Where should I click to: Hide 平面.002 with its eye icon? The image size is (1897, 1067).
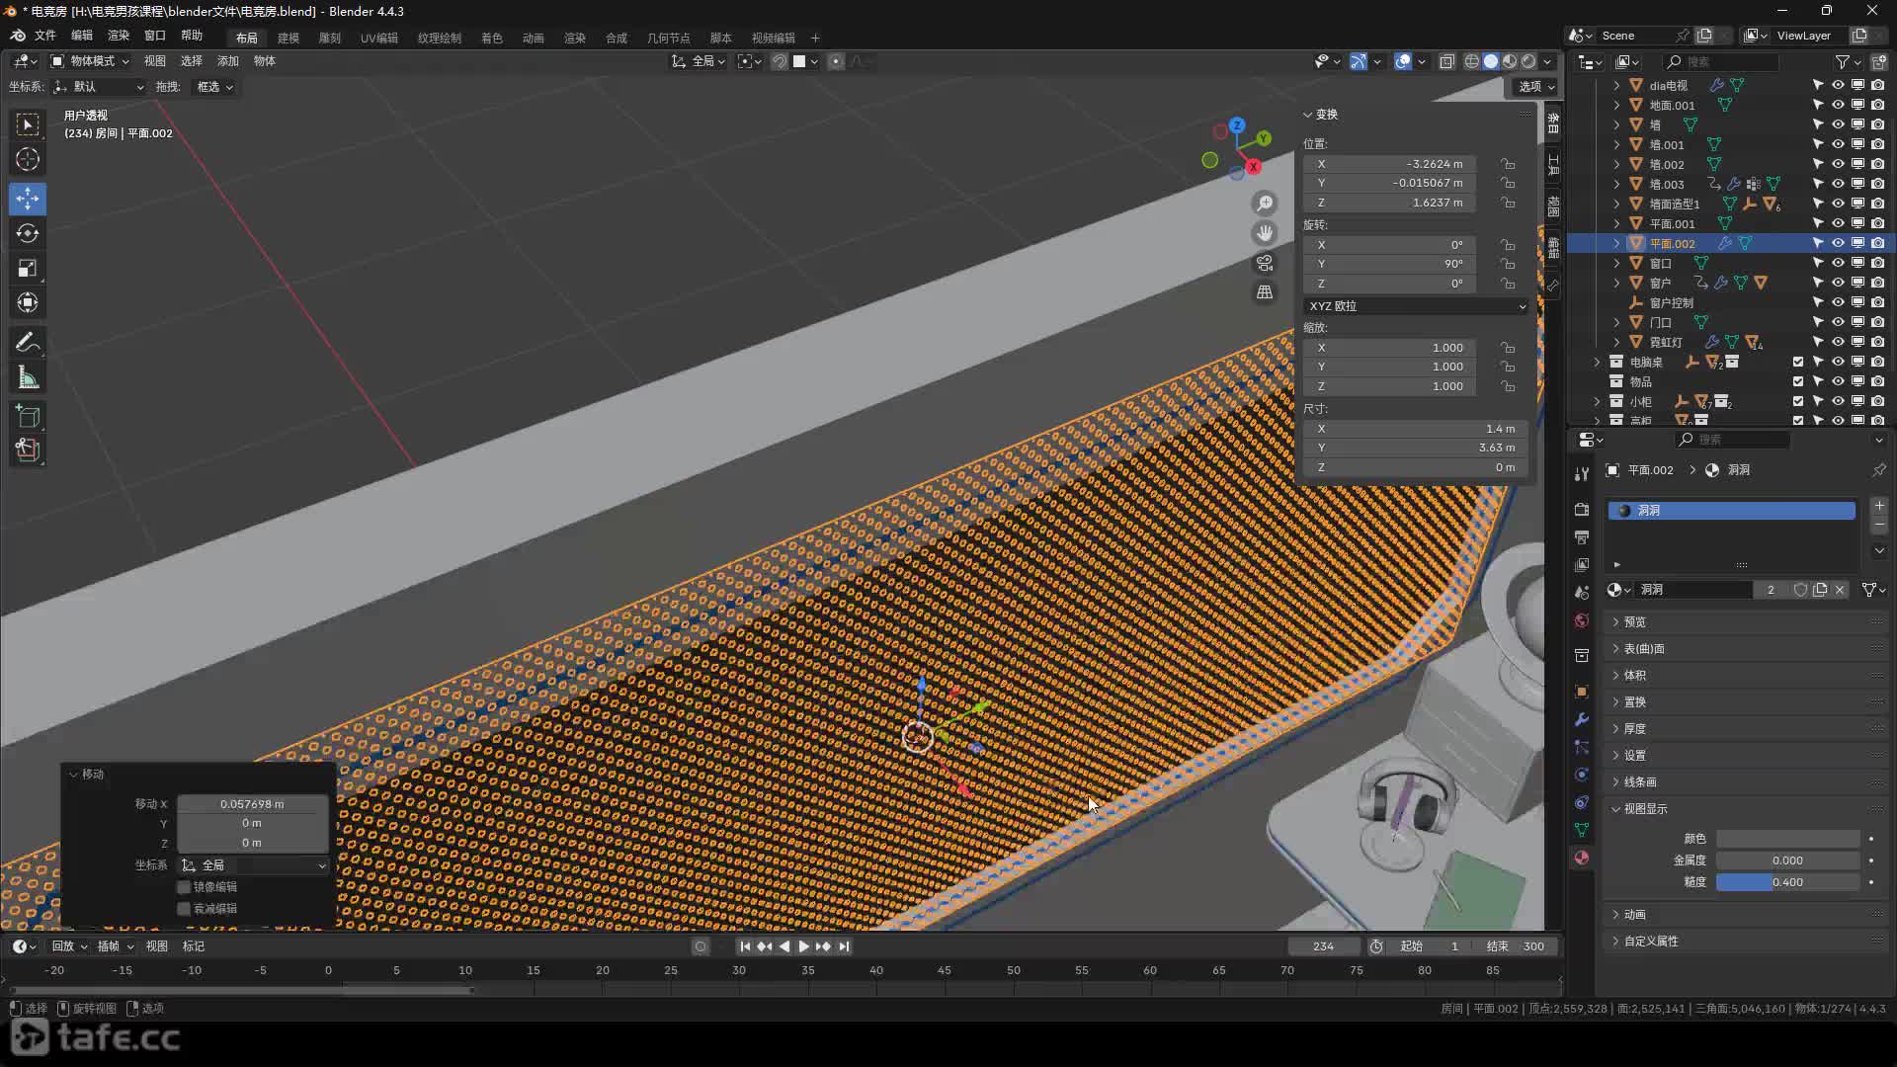[1838, 243]
